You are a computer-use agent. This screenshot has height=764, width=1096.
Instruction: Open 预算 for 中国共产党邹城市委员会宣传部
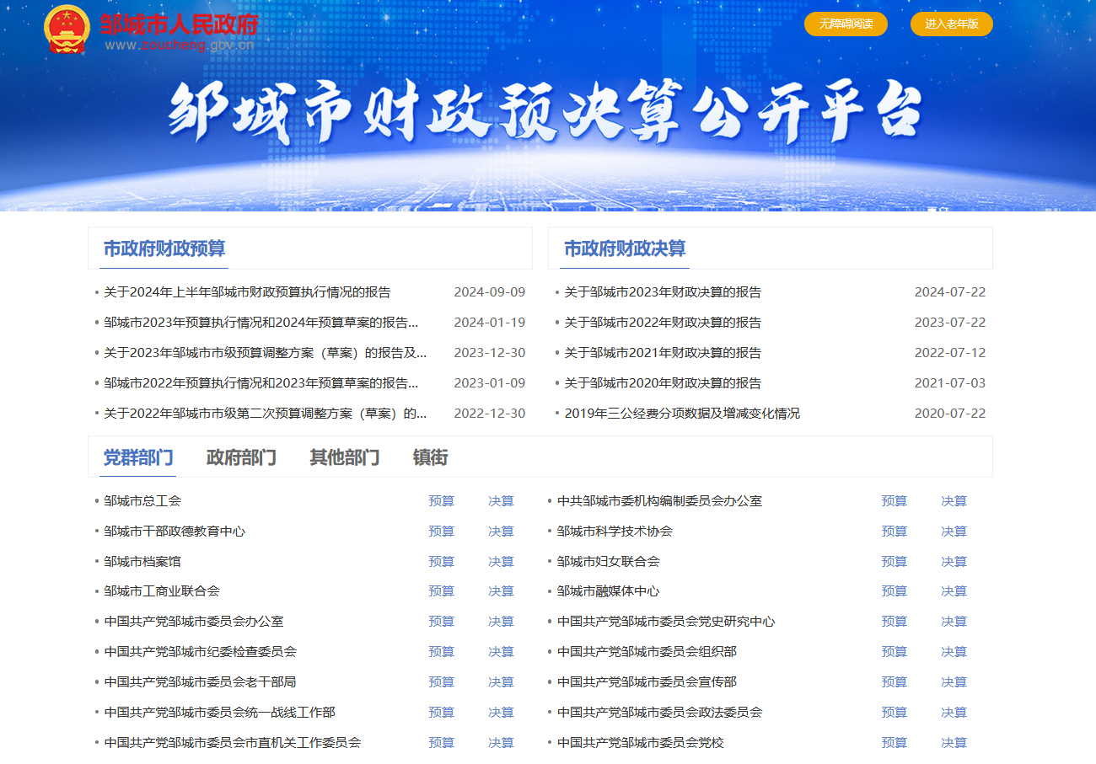(x=895, y=682)
